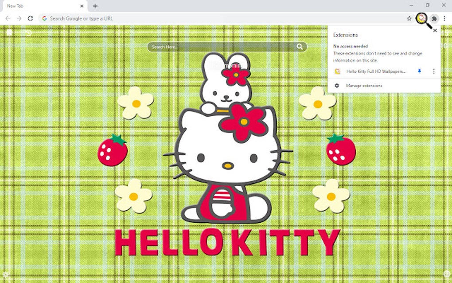
Task: Open a new tab with the plus button
Action: 95,6
